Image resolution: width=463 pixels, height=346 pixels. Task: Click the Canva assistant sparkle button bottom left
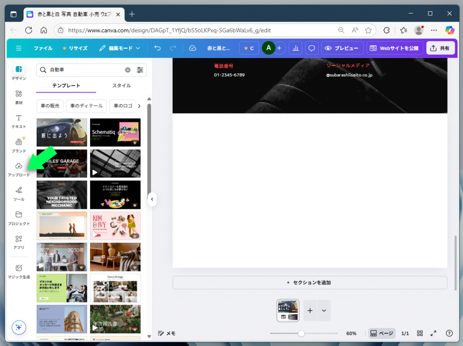19,327
